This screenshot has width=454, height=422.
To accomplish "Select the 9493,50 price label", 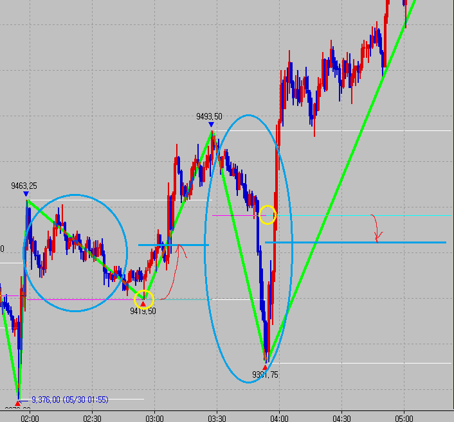I will (209, 117).
